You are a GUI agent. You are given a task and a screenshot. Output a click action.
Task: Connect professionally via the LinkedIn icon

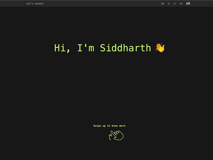pos(169,4)
